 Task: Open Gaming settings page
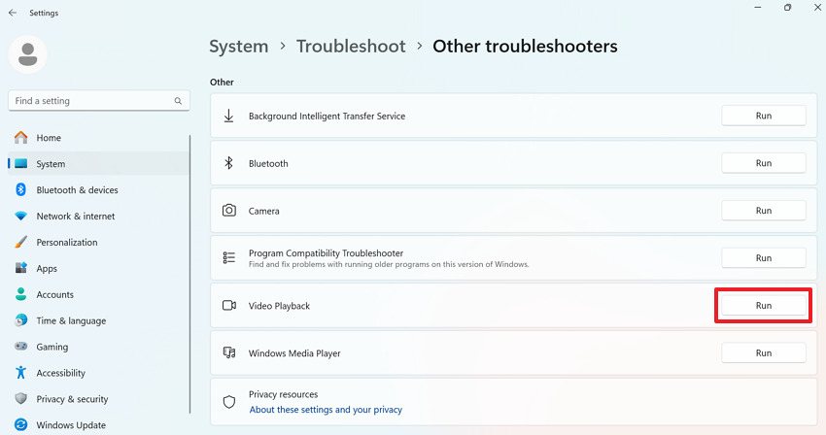pos(98,347)
